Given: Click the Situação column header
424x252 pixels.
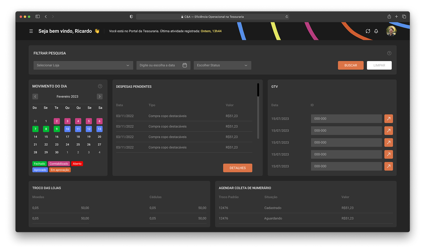Looking at the screenshot, I should point(271,197).
